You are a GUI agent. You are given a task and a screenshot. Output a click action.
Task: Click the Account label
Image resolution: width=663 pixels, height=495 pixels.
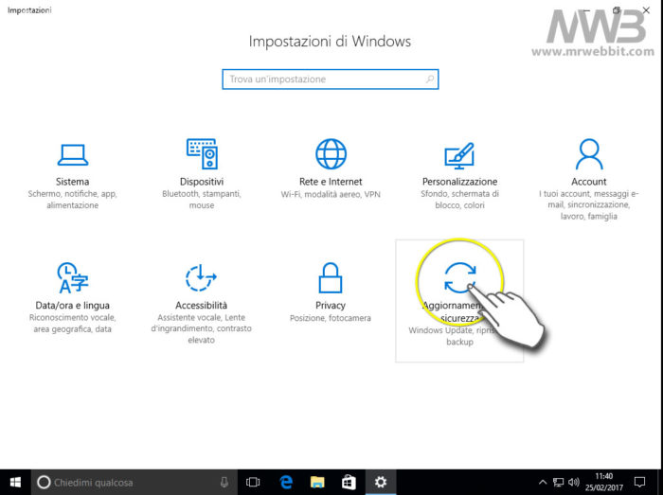pos(588,182)
